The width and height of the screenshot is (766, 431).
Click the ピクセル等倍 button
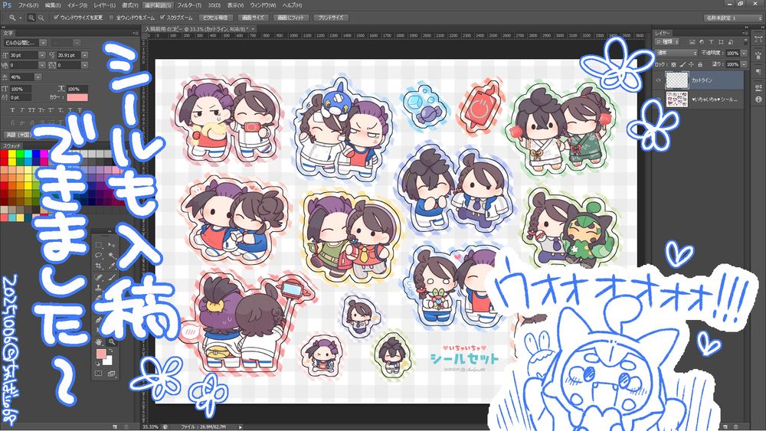(215, 18)
